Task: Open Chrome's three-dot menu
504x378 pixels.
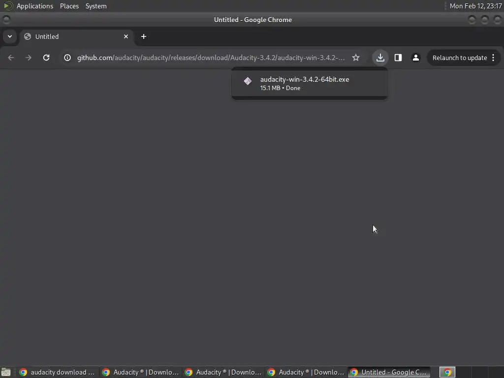Action: pyautogui.click(x=493, y=58)
